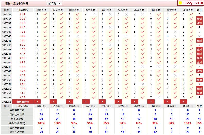Click the 全对 badge in row 2025243

click(x=199, y=49)
